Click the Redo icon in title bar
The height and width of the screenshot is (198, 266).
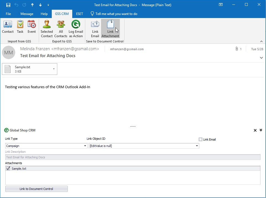coord(24,5)
